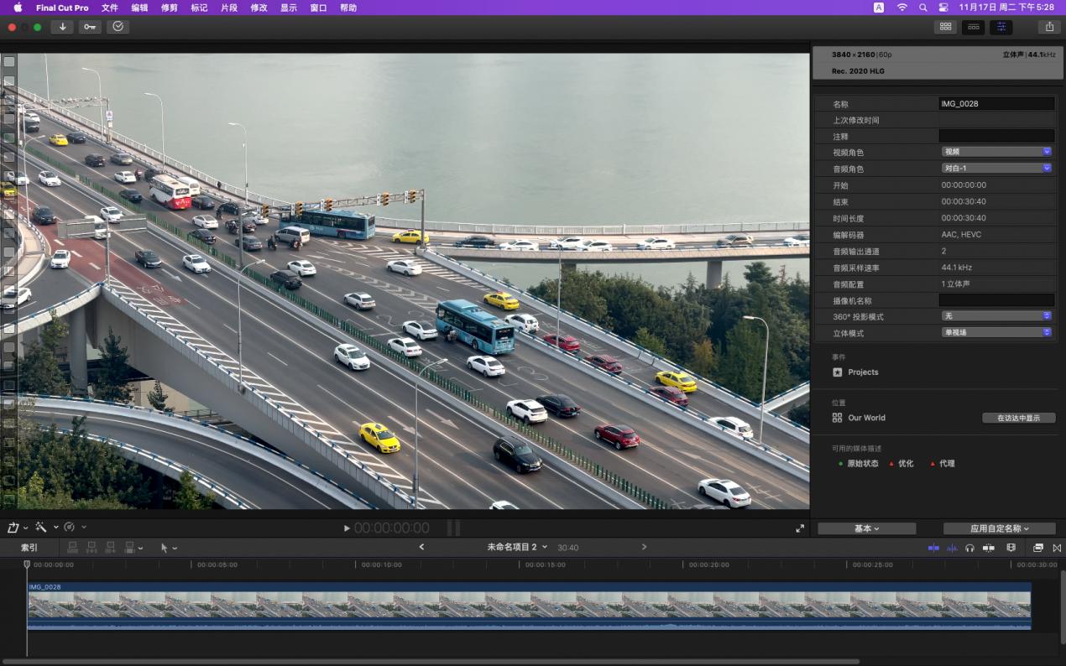Open background tasks checkmark icon
Viewport: 1066px width, 666px height.
[x=118, y=27]
